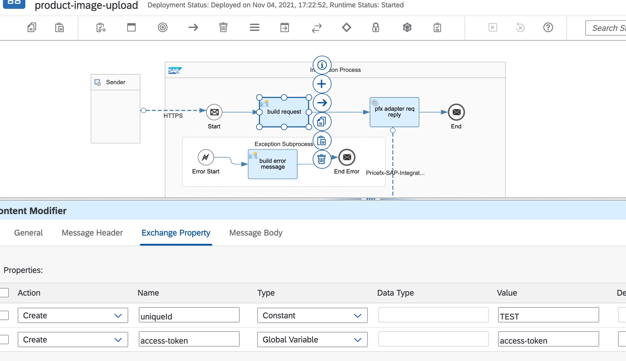Select the build error message step
The height and width of the screenshot is (361, 626).
[273, 164]
